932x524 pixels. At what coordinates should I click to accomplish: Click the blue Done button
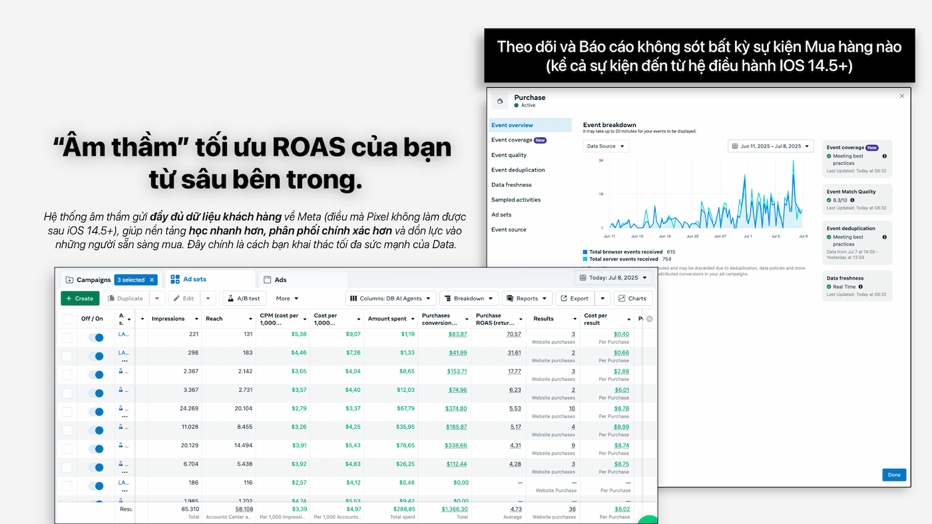[893, 475]
